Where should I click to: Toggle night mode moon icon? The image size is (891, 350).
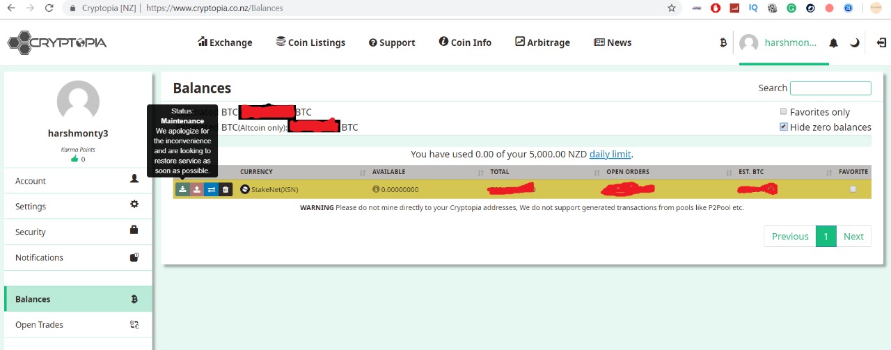click(855, 43)
